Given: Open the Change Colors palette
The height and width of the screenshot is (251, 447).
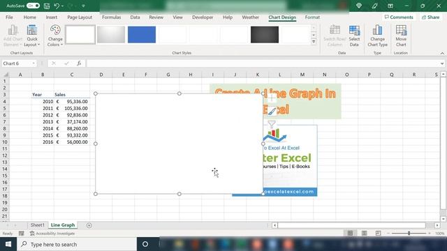Looking at the screenshot, I should (55, 36).
